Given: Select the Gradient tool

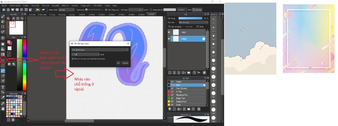Looking at the screenshot, I should pos(3,54).
